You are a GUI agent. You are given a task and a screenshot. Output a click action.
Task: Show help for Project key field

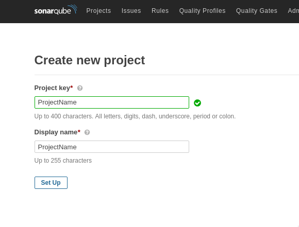(80, 88)
